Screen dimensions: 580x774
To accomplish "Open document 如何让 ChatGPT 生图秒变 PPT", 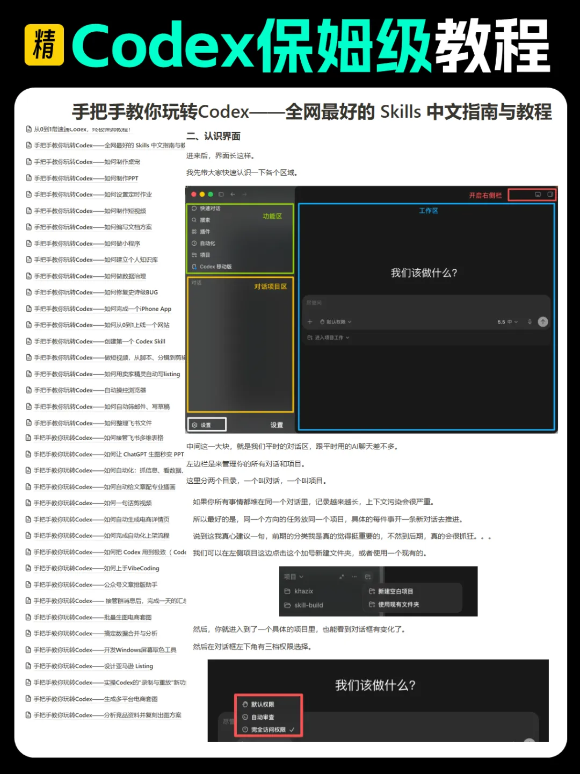I will 105,454.
